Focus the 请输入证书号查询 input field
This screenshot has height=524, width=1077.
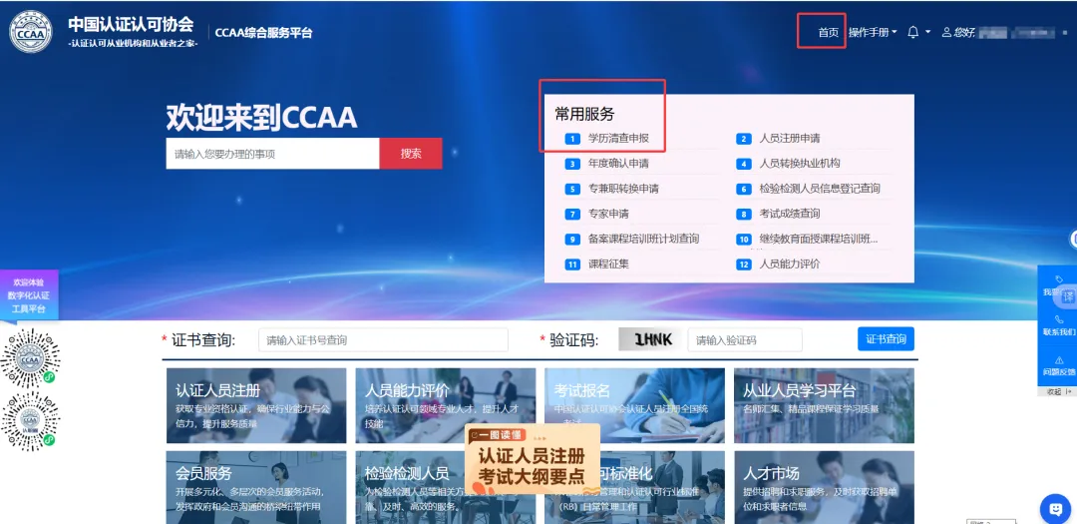point(383,339)
